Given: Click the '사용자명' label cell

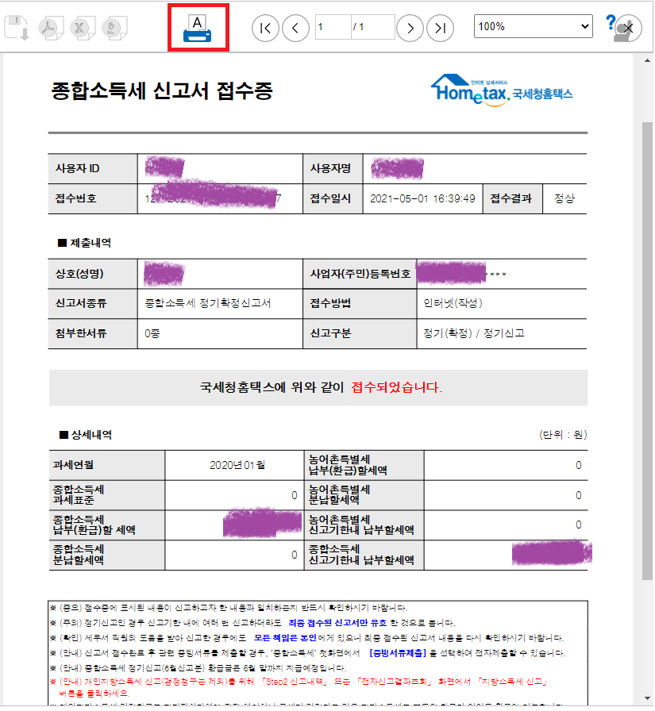Looking at the screenshot, I should pyautogui.click(x=333, y=169).
